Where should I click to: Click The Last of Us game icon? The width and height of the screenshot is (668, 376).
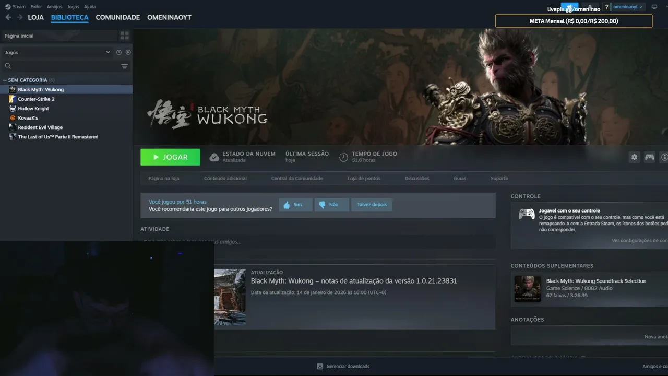tap(13, 136)
